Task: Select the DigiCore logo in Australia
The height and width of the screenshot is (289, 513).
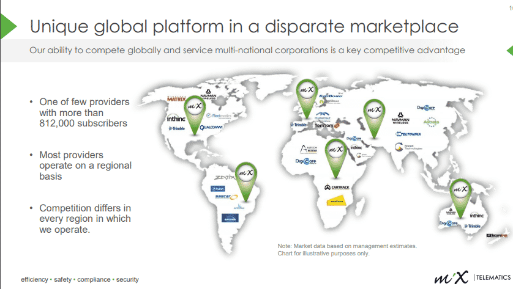Action: [x=448, y=224]
